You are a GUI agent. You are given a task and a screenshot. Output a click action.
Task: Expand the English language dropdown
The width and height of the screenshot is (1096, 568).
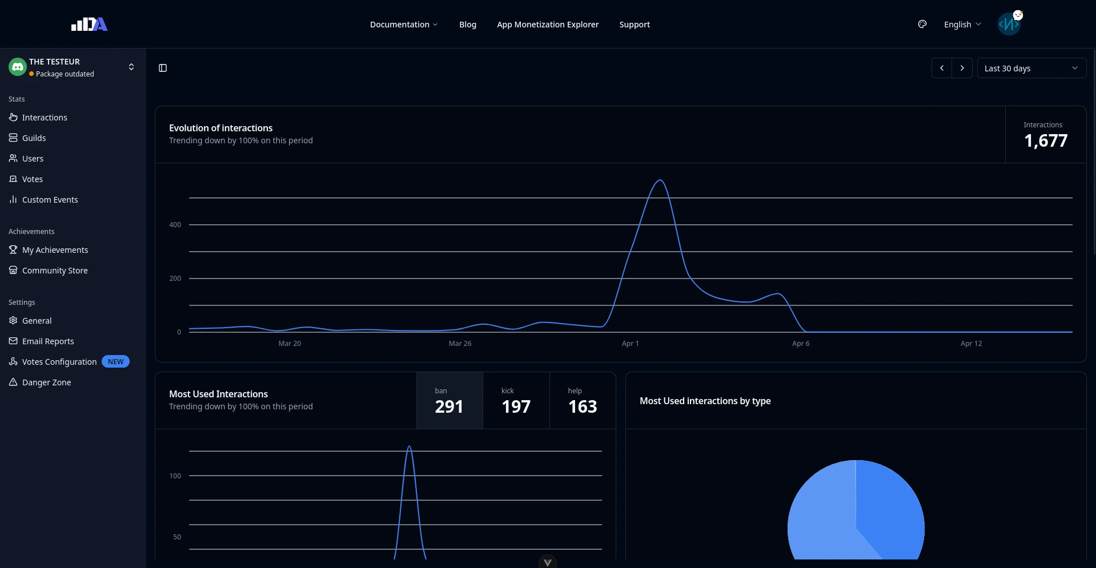point(962,24)
